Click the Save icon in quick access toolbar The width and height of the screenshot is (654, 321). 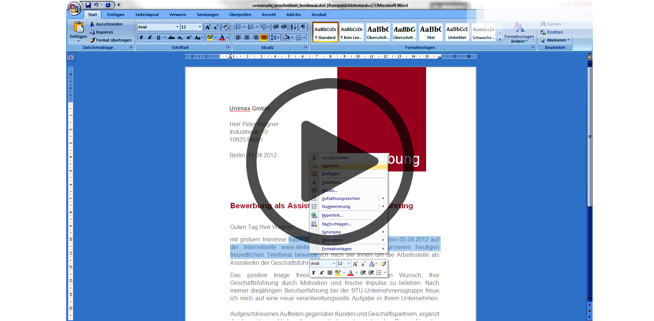(88, 5)
